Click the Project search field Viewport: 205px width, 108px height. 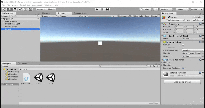[123, 66]
